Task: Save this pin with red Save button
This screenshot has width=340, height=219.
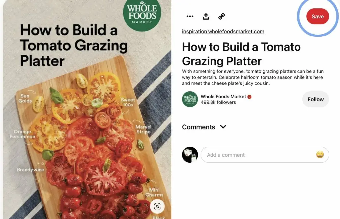Action: click(318, 16)
